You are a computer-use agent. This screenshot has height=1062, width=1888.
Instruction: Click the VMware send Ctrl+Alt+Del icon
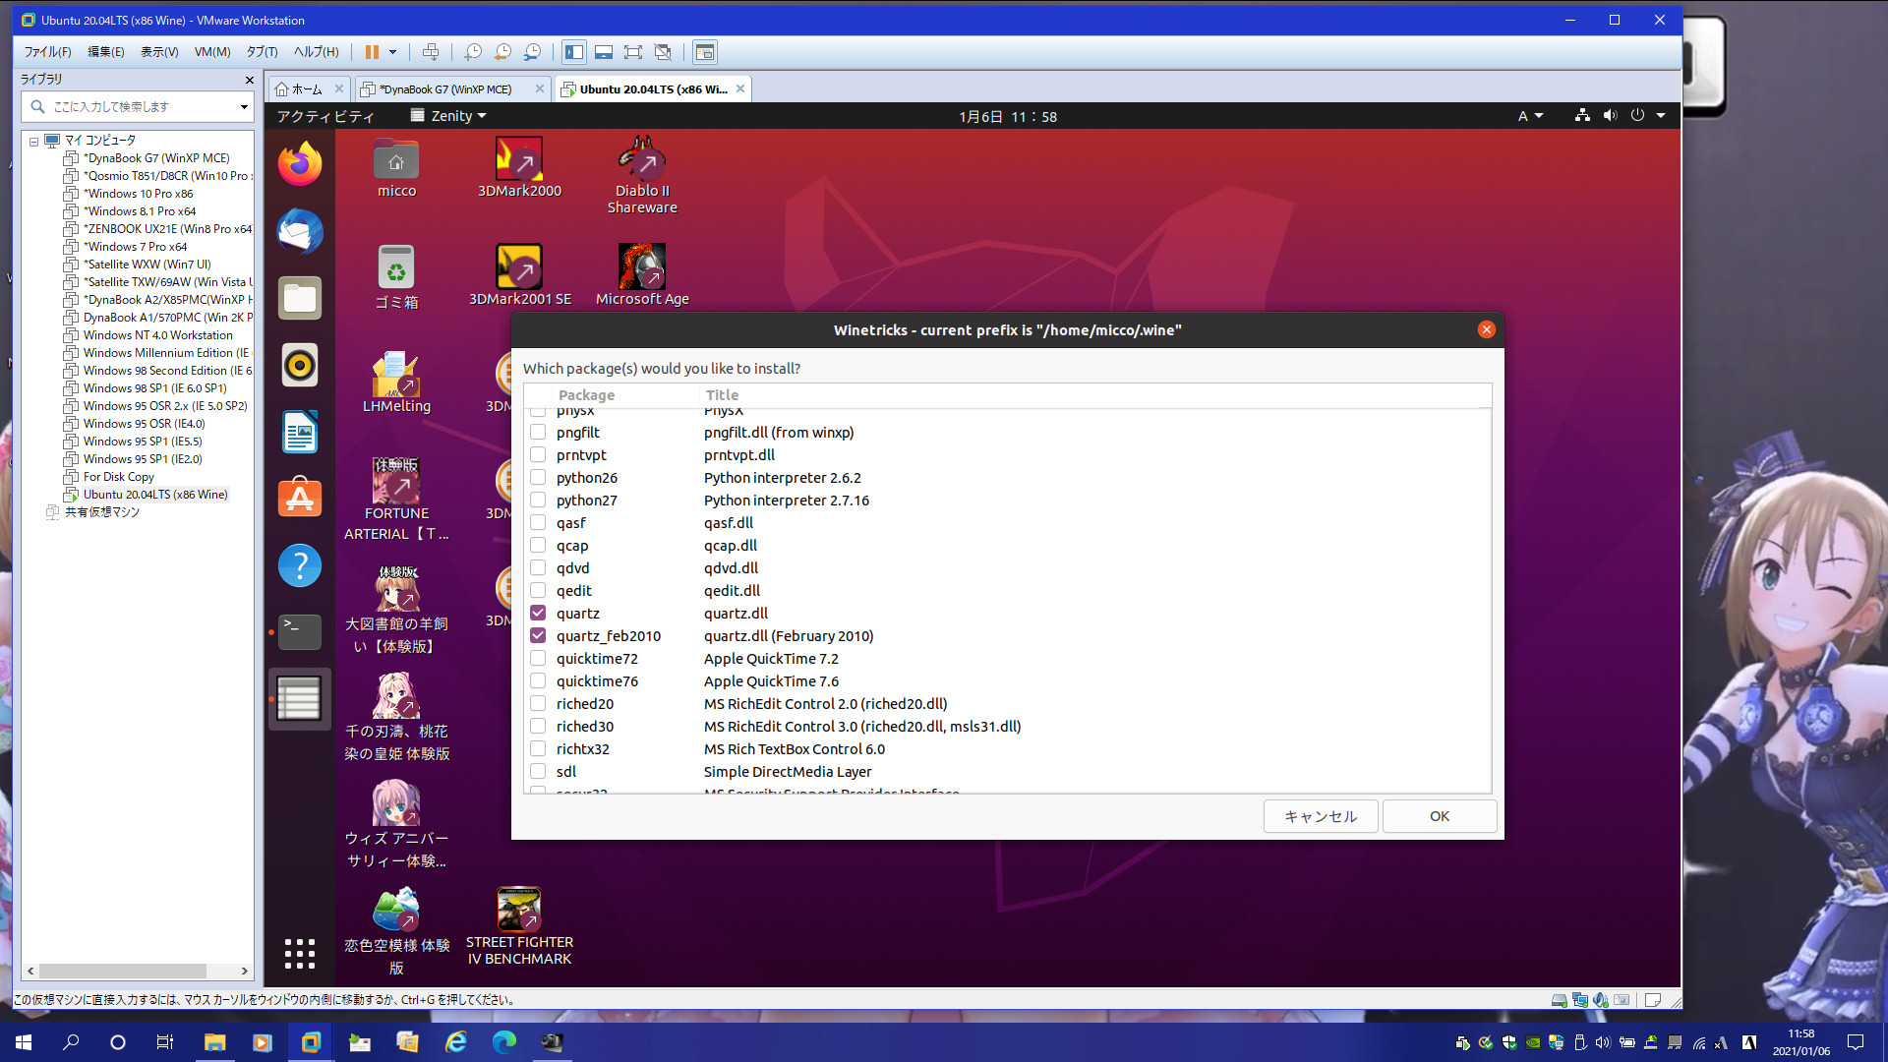[431, 52]
